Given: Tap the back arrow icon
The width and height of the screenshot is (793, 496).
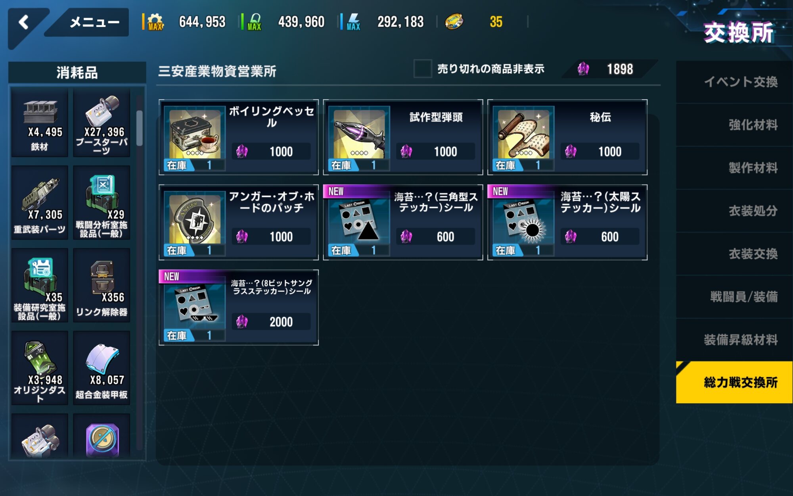Looking at the screenshot, I should 24,22.
